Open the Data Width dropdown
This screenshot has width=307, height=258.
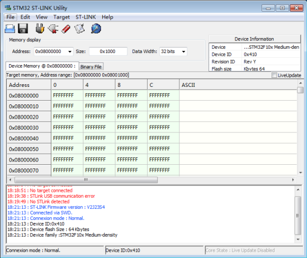(184, 51)
